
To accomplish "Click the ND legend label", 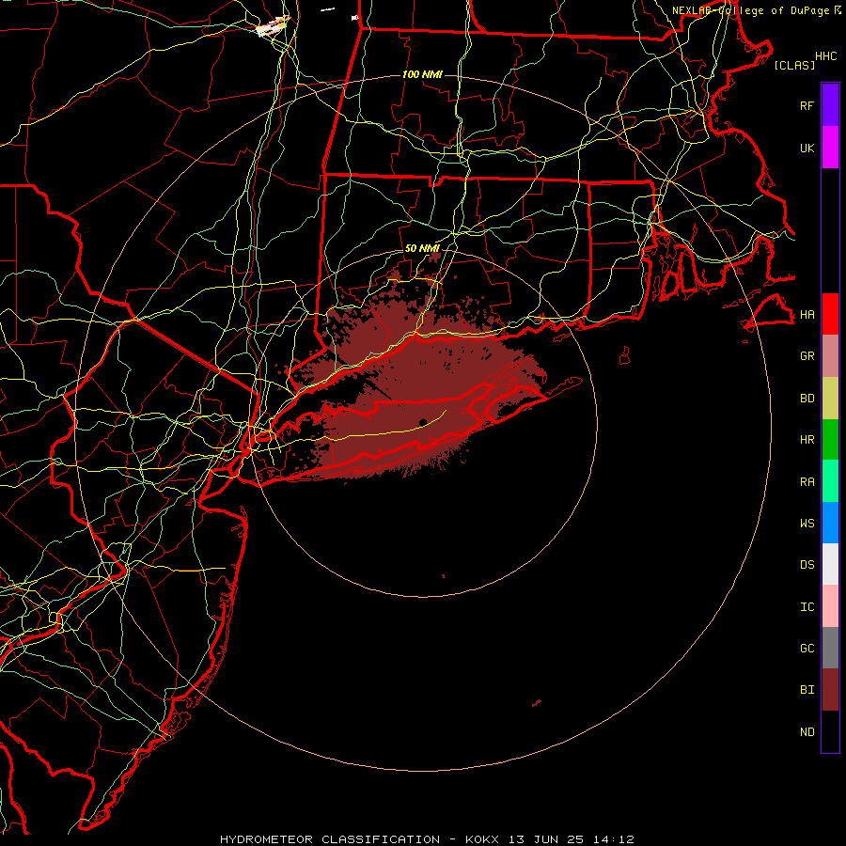I will click(x=807, y=731).
